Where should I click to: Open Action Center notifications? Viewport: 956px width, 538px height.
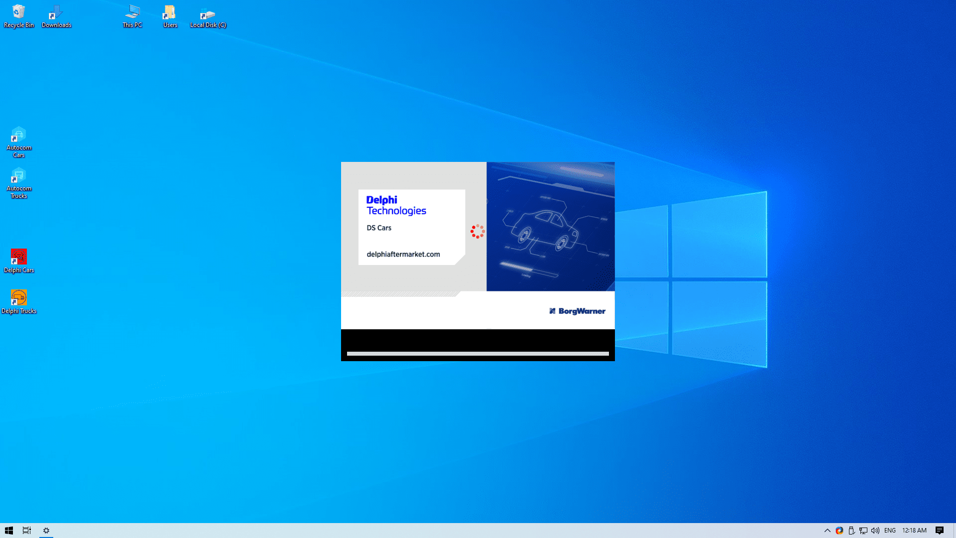pyautogui.click(x=940, y=531)
